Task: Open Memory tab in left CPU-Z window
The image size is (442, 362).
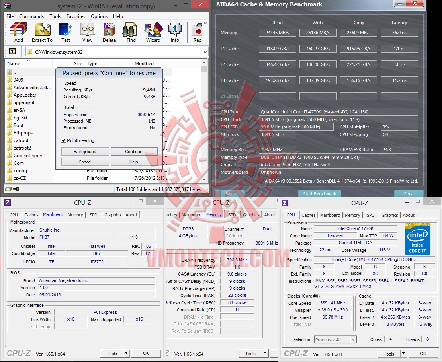Action: 75,215
